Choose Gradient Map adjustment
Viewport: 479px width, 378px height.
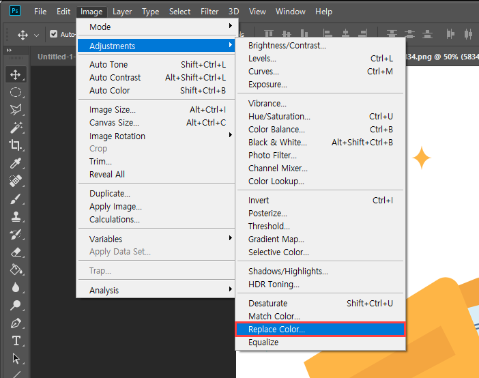(x=320, y=239)
